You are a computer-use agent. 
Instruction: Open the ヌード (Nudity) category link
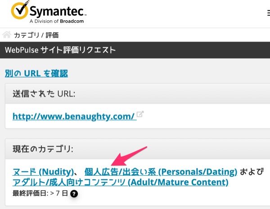point(43,172)
